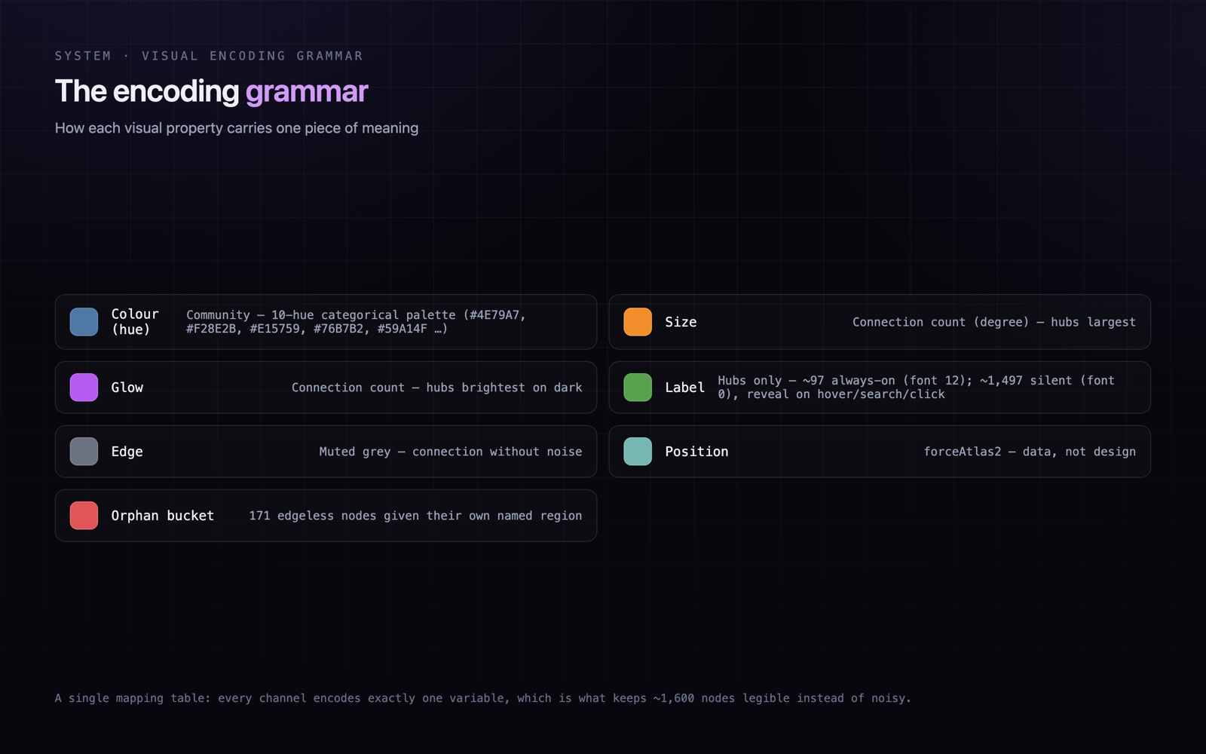Click the 10-hue categorical palette description
Viewport: 1206px width, 754px height.
pyautogui.click(x=356, y=322)
